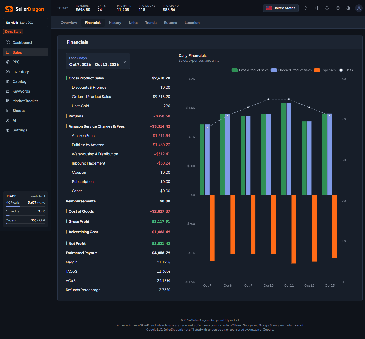Click the Net Profit value $2,031.42

pyautogui.click(x=161, y=244)
